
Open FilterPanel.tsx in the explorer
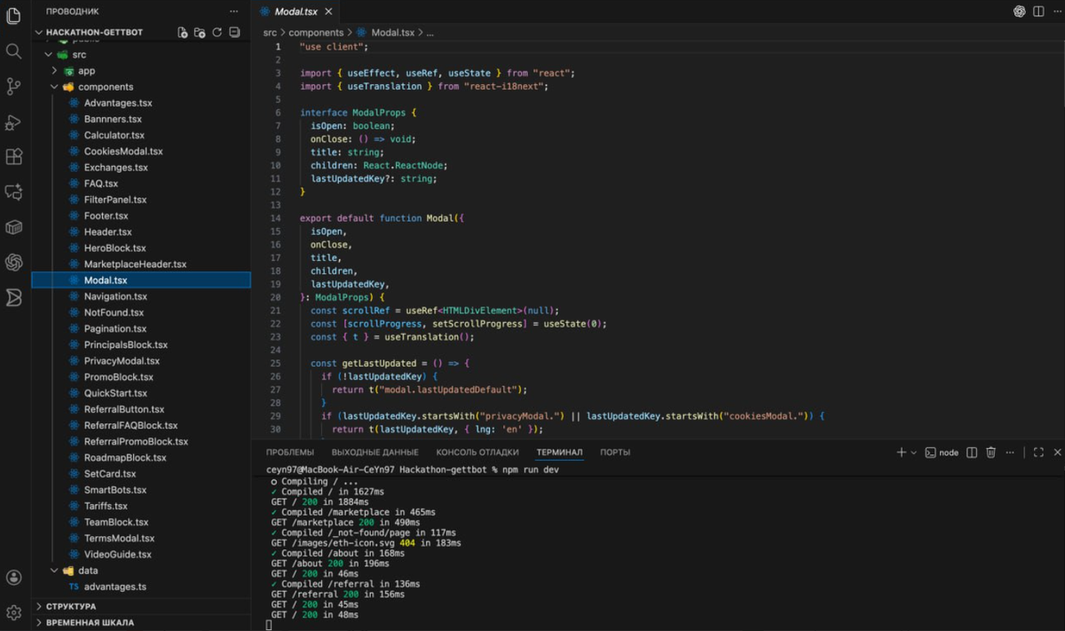[x=115, y=200]
